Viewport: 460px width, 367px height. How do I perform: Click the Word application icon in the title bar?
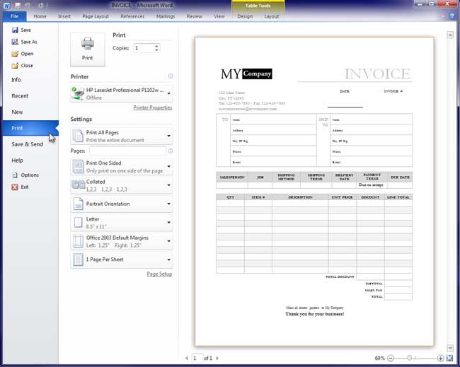6,5
